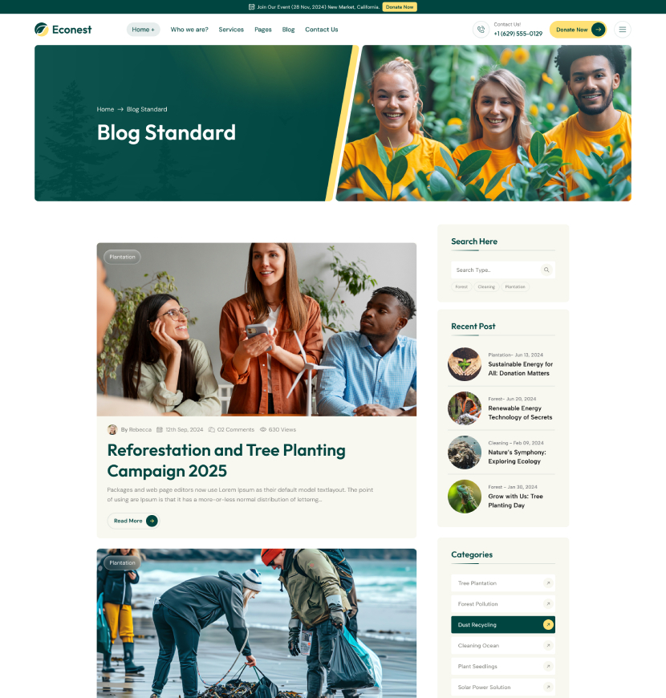Click Donate Now in top banner
The width and height of the screenshot is (666, 698).
coord(400,7)
